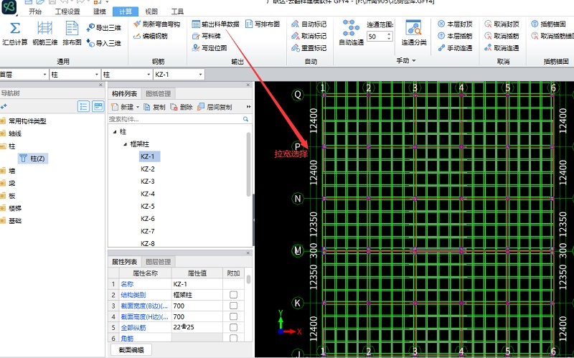Open the 视图 ribbon tab
574x358 pixels.
pyautogui.click(x=151, y=11)
